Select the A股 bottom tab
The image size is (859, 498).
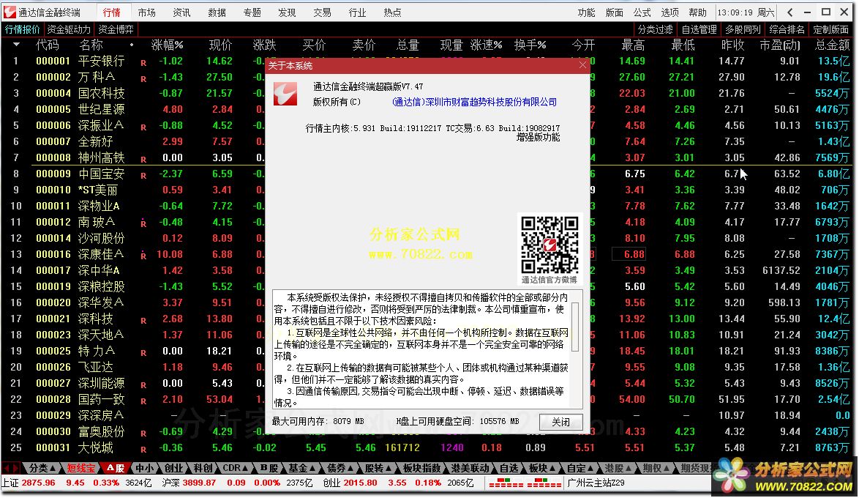[x=115, y=468]
